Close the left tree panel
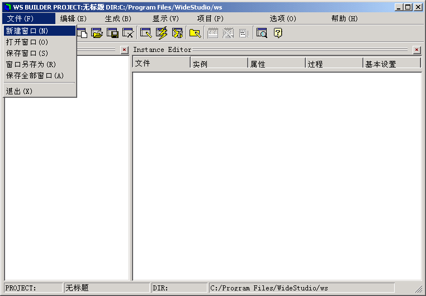This screenshot has height=296, width=426. [x=125, y=50]
